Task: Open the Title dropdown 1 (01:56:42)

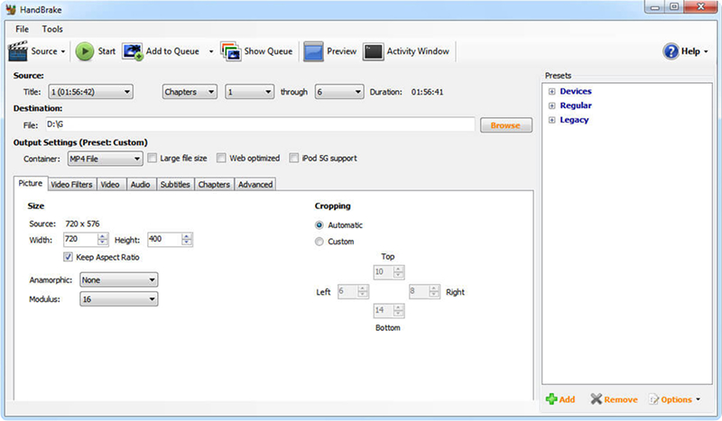Action: pos(91,92)
